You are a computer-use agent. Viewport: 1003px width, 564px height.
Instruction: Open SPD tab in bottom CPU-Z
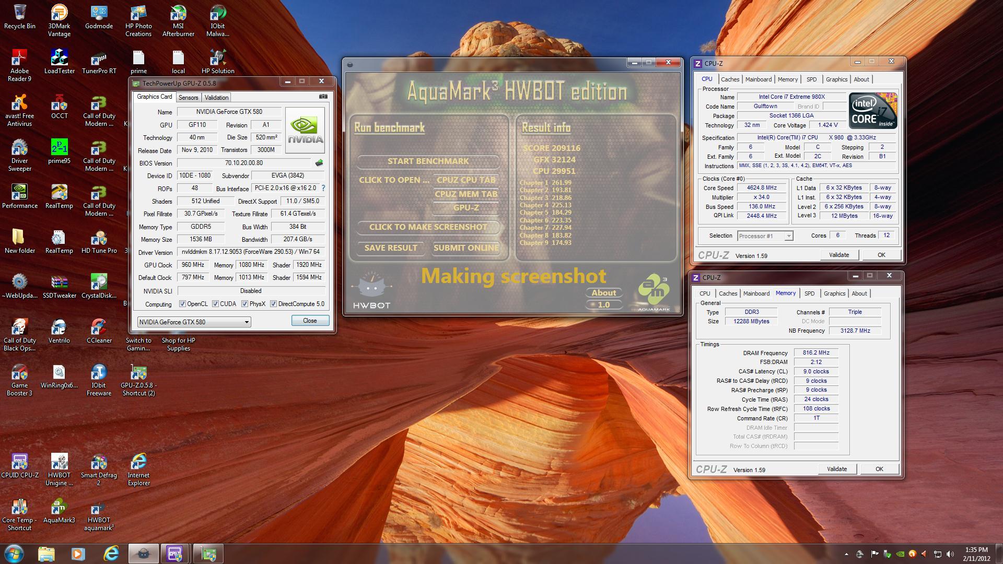[809, 293]
